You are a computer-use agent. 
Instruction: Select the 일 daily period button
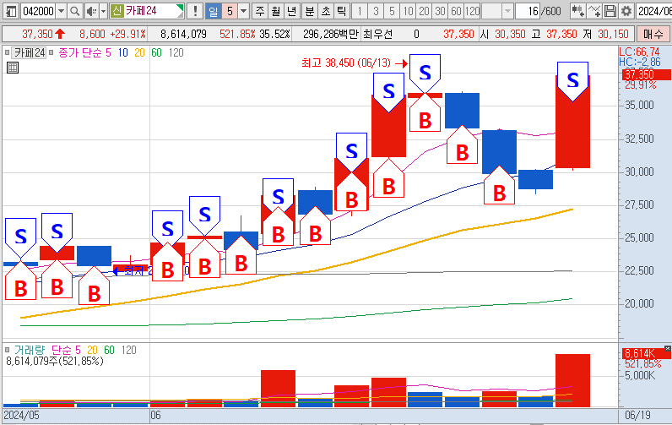click(x=213, y=11)
